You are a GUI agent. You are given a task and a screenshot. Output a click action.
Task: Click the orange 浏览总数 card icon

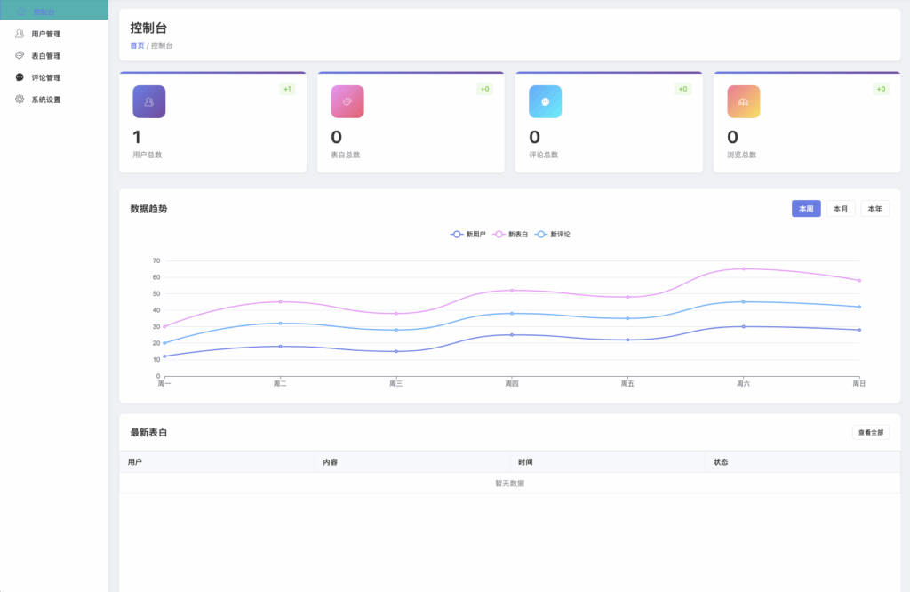[x=743, y=101]
